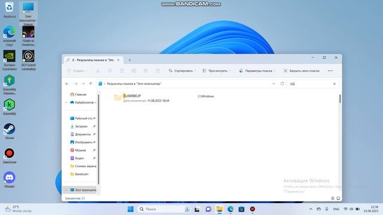Open the recent locations dropdown chevron
The image size is (383, 215).
point(83,84)
